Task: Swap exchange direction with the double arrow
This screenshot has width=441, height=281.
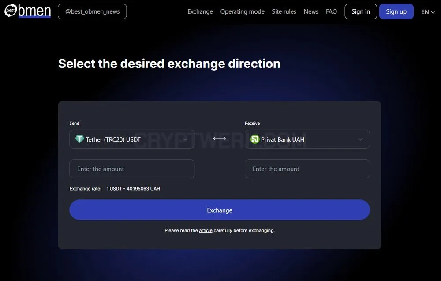Action: pyautogui.click(x=219, y=139)
